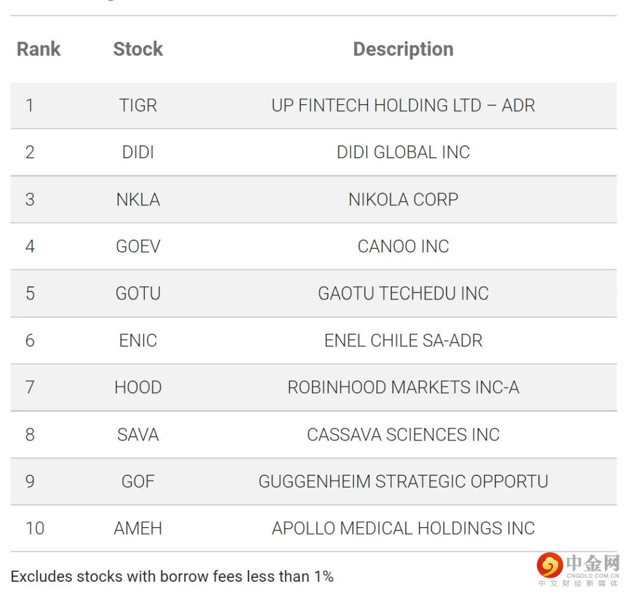Click the CNGOLD logo watermark icon

point(549,565)
